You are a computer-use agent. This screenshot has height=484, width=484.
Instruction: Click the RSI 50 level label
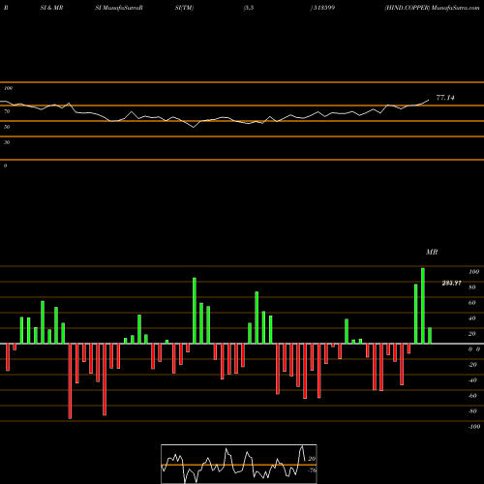point(7,127)
